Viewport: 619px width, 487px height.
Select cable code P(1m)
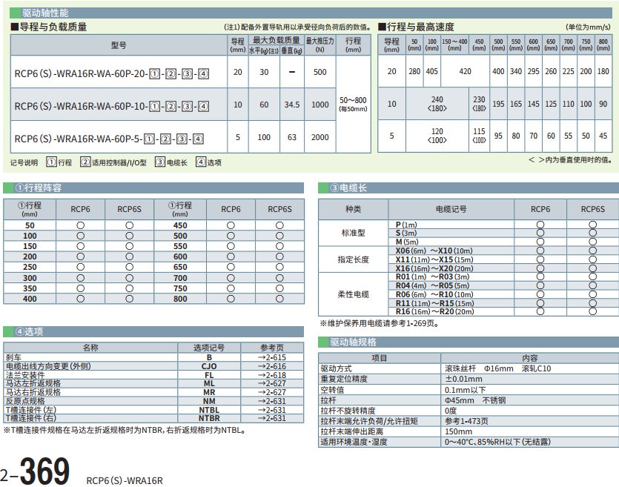pos(406,225)
